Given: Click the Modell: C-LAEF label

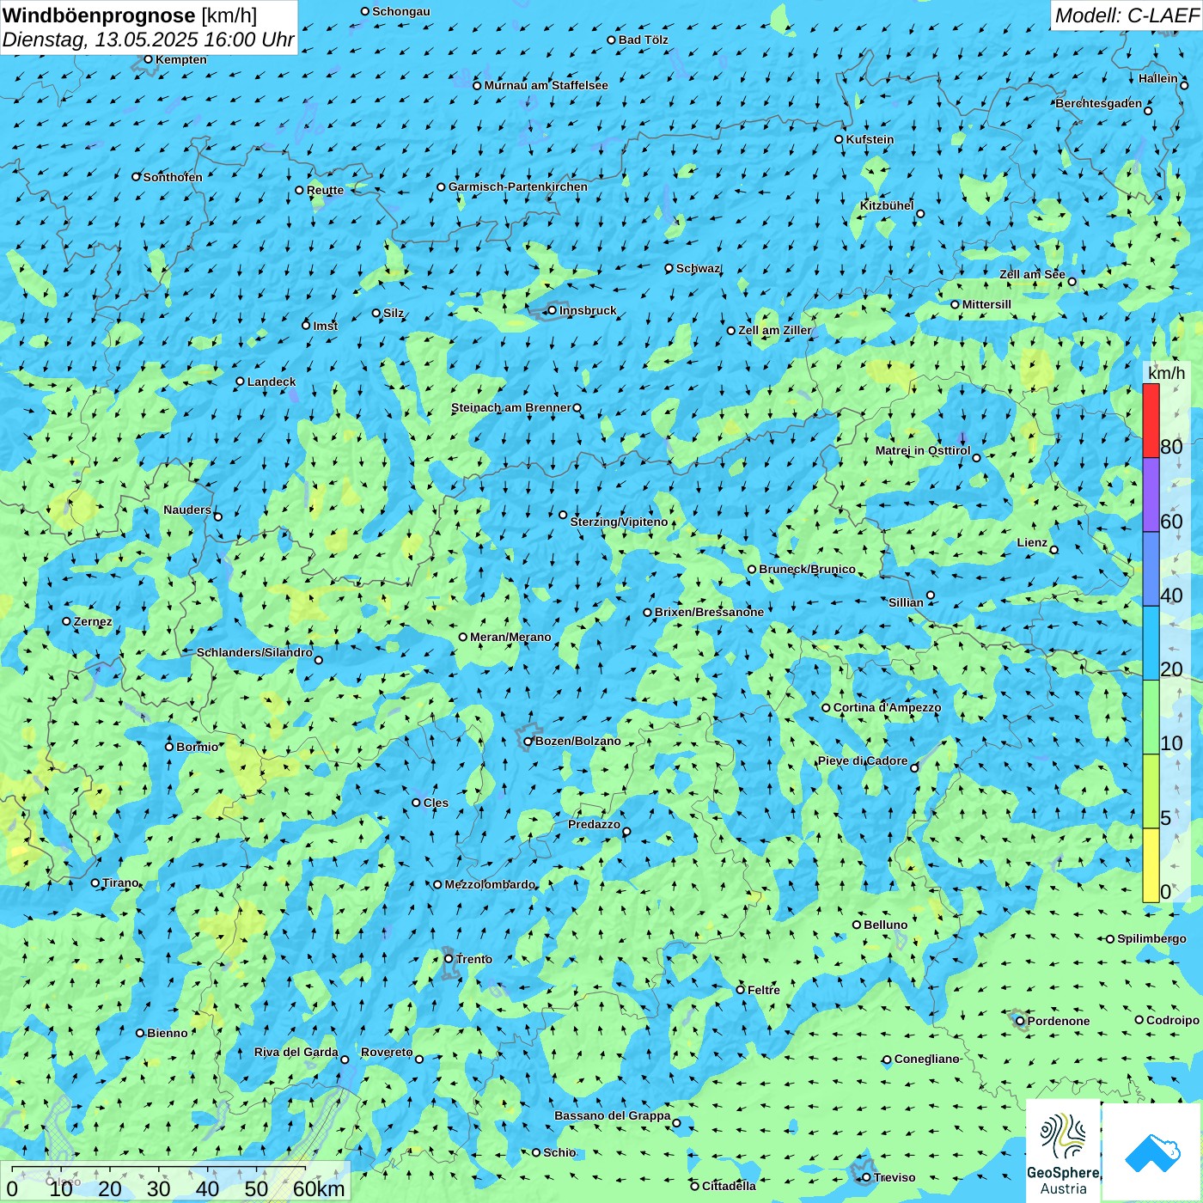Looking at the screenshot, I should click(x=1127, y=15).
